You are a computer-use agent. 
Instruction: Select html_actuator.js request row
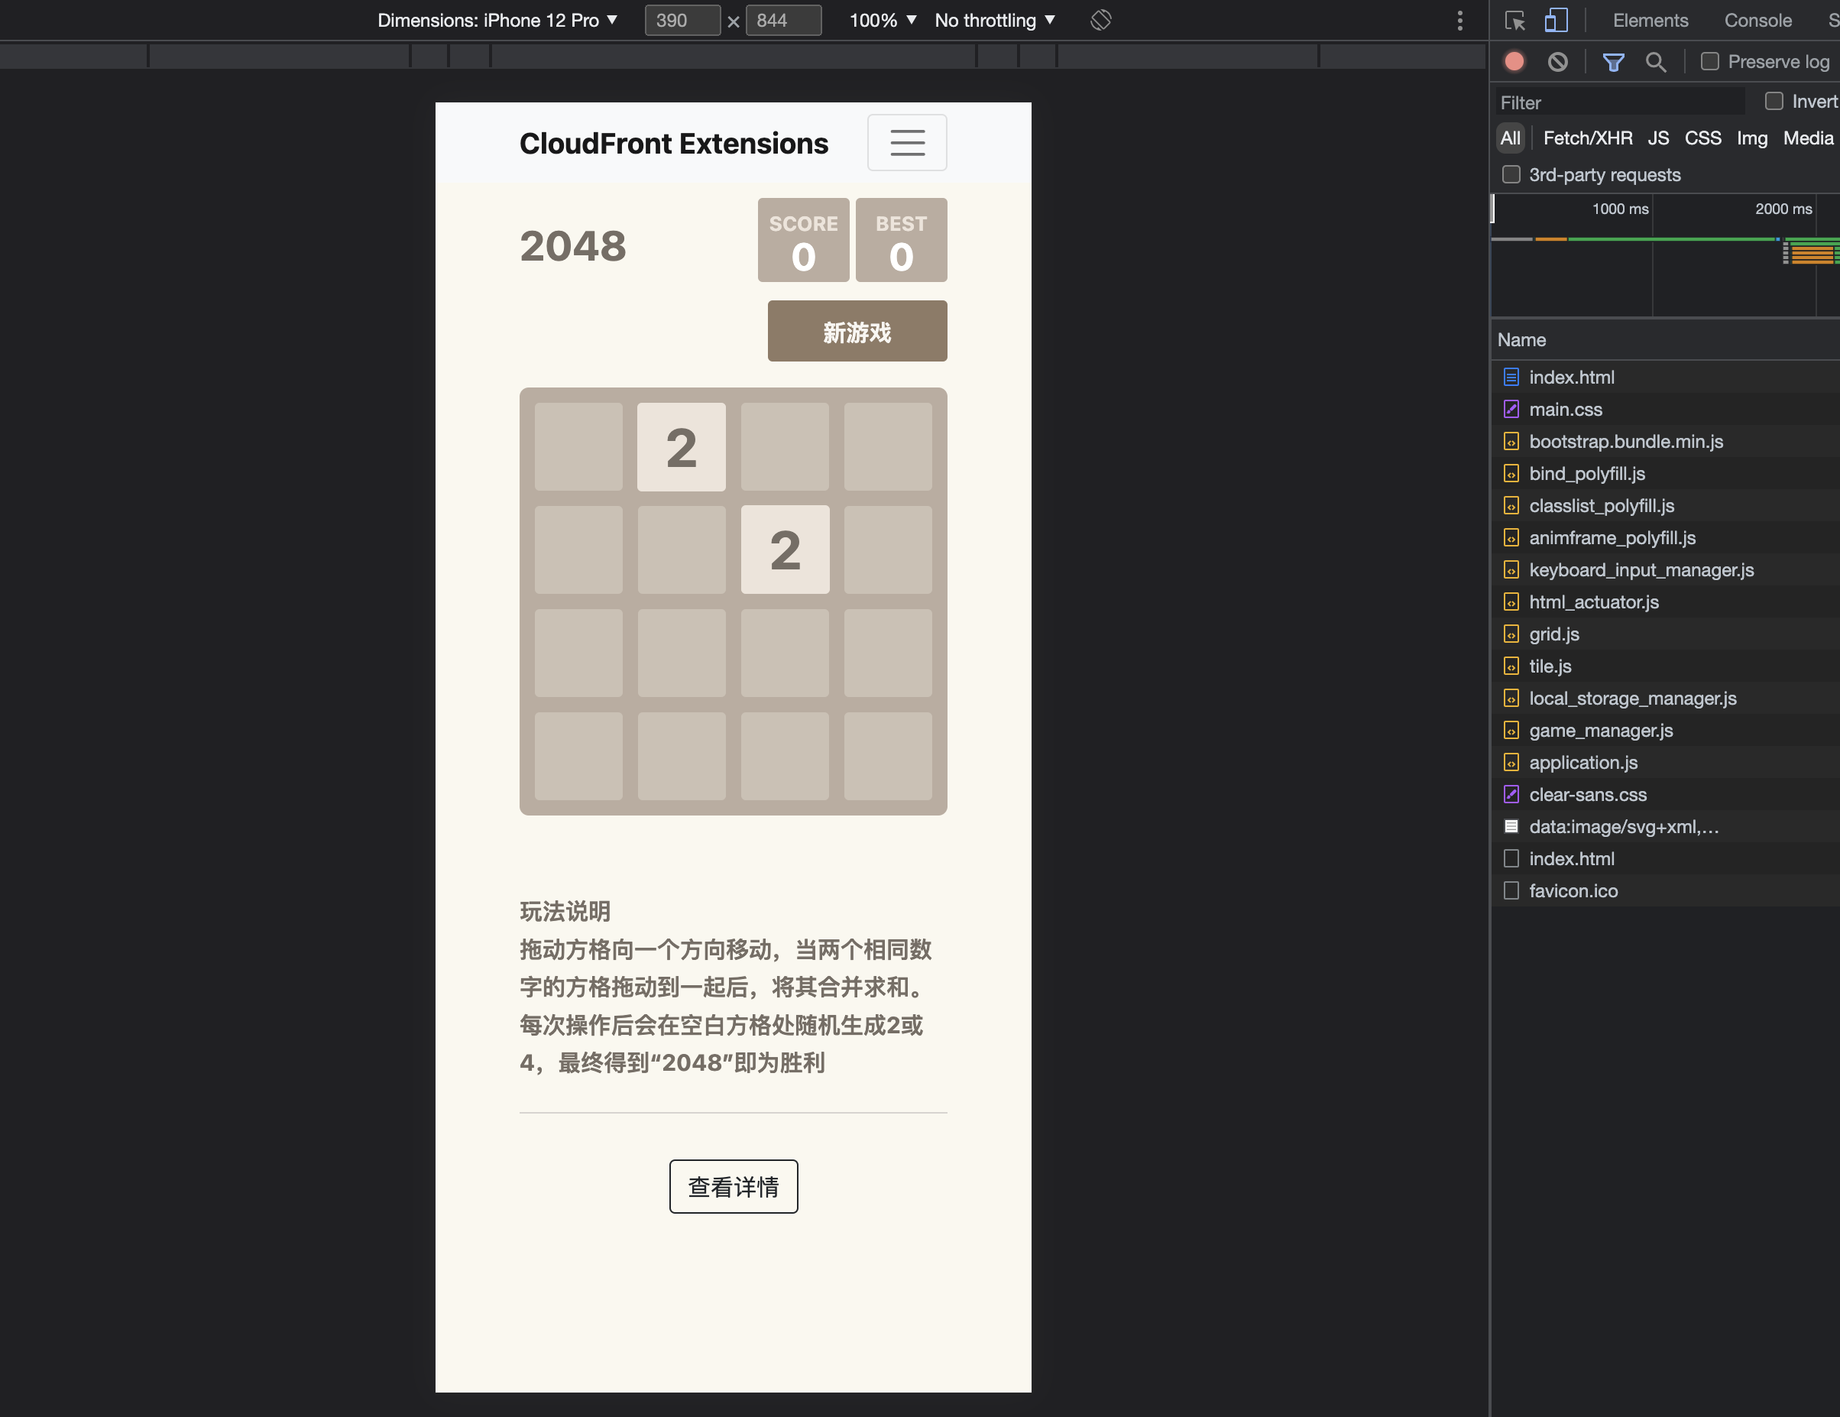[x=1665, y=601]
